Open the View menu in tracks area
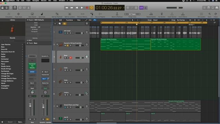This screenshot has width=220, height=124. pos(79,20)
